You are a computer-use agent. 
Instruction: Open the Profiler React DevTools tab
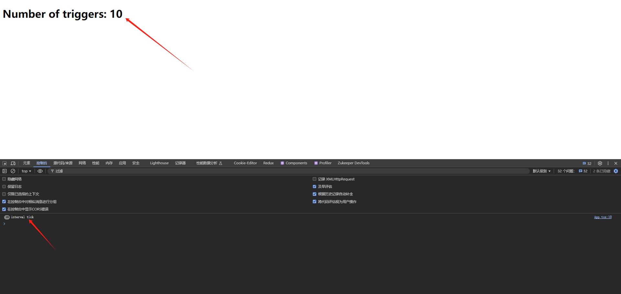pyautogui.click(x=323, y=163)
